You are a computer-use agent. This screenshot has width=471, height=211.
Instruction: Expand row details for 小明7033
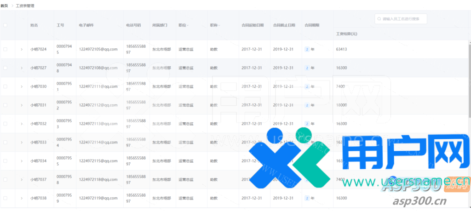pos(21,142)
